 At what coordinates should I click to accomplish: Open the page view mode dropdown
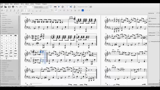[41, 7]
